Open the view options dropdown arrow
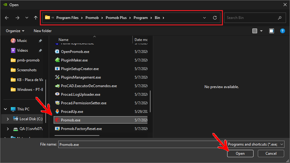Viewport: 290px width, 163px height. coord(261,31)
